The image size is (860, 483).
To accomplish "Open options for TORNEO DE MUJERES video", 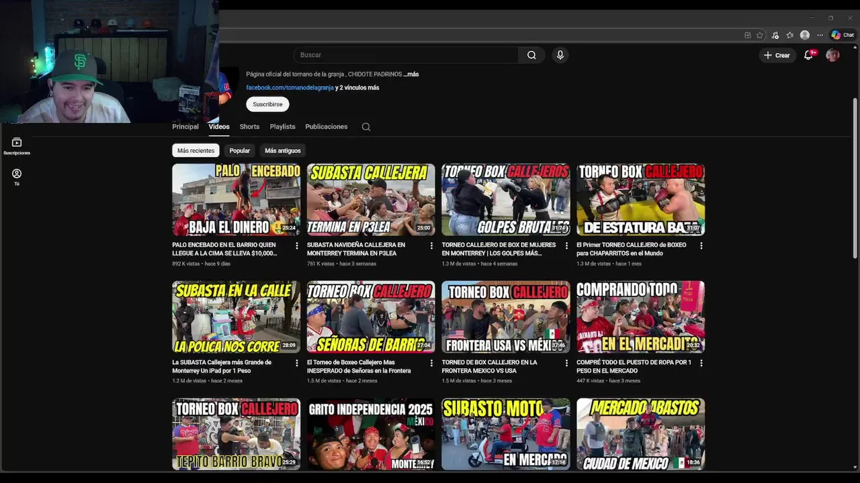I will [x=566, y=246].
